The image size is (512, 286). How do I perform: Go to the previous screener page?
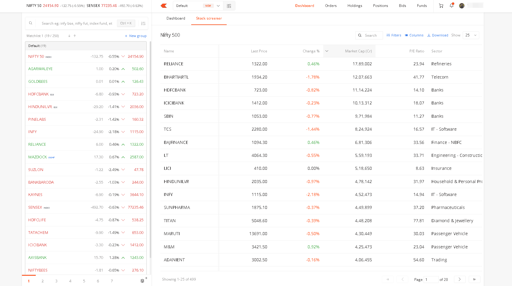point(403,279)
